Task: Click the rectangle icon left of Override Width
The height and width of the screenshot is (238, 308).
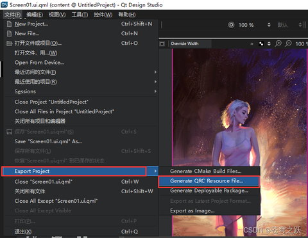Action: [x=162, y=44]
